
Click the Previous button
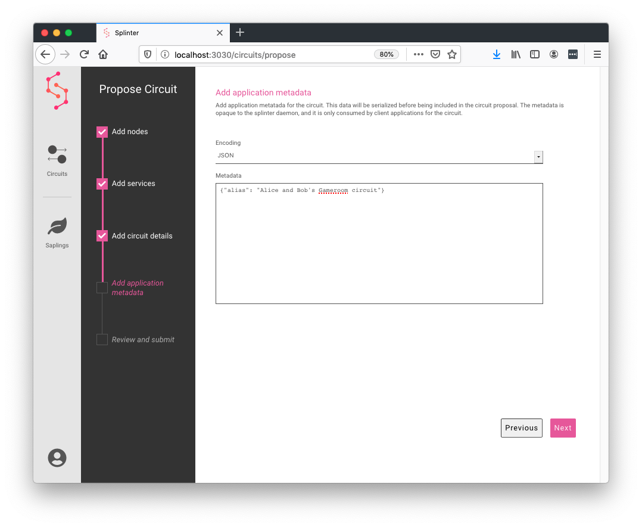pyautogui.click(x=522, y=428)
